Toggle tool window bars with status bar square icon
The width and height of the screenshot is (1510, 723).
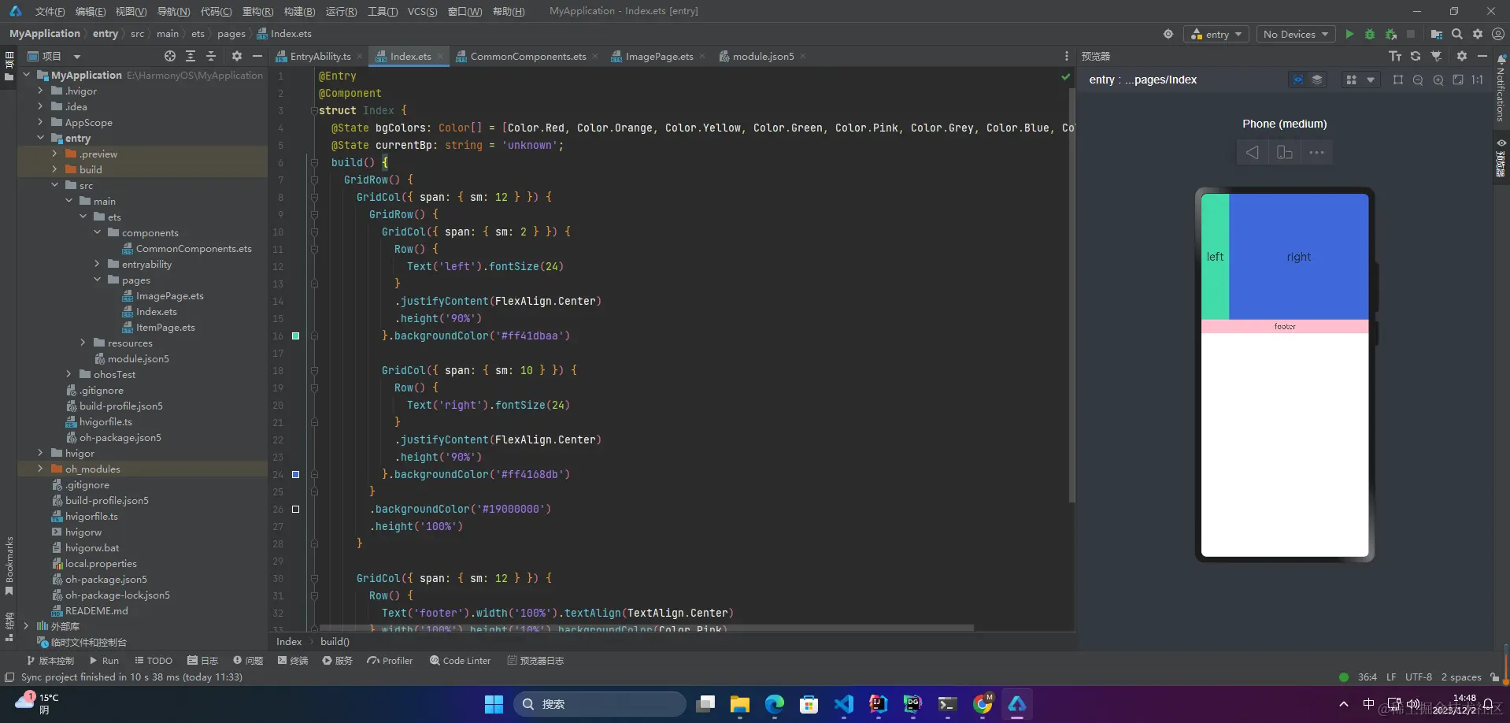[x=9, y=677]
